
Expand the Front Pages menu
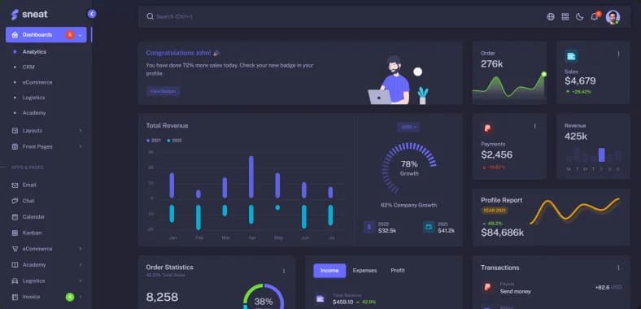tap(46, 146)
